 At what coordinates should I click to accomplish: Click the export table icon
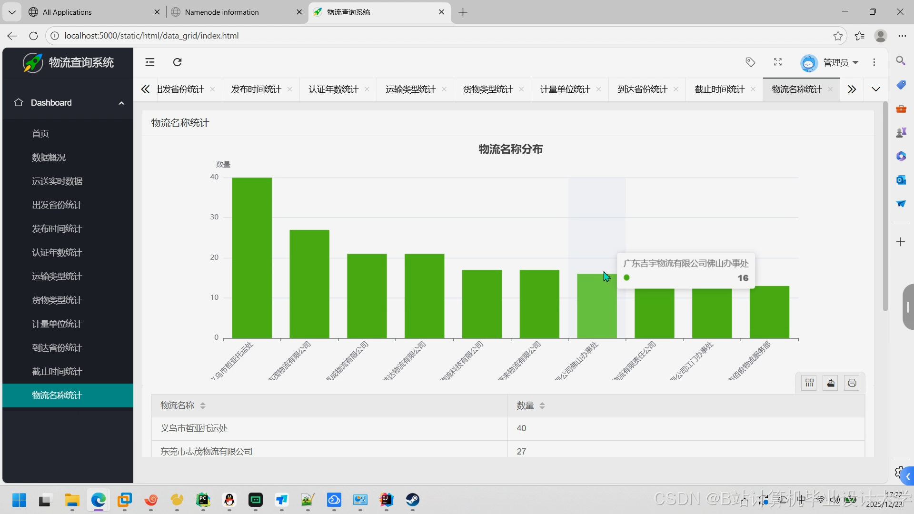pyautogui.click(x=831, y=383)
